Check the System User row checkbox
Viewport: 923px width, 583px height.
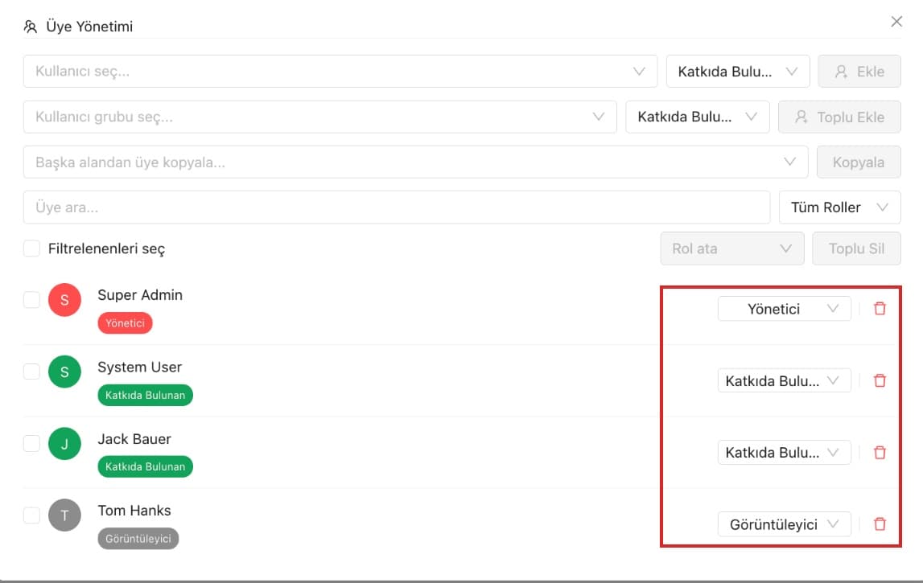(x=32, y=372)
